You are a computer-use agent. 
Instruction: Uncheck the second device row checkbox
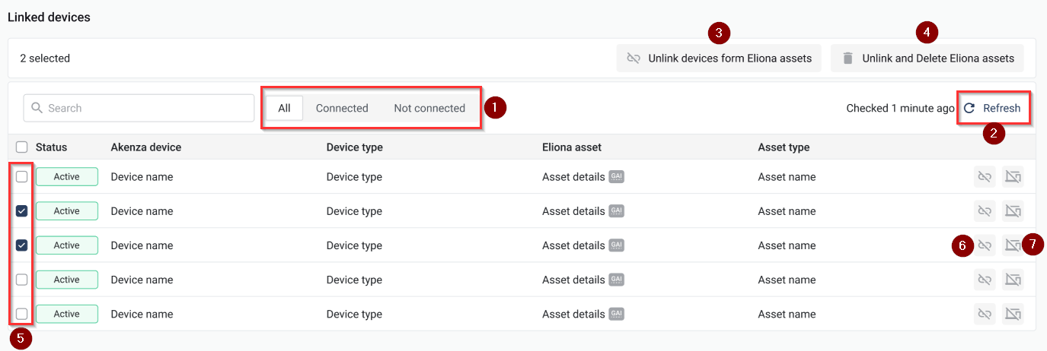(x=22, y=211)
